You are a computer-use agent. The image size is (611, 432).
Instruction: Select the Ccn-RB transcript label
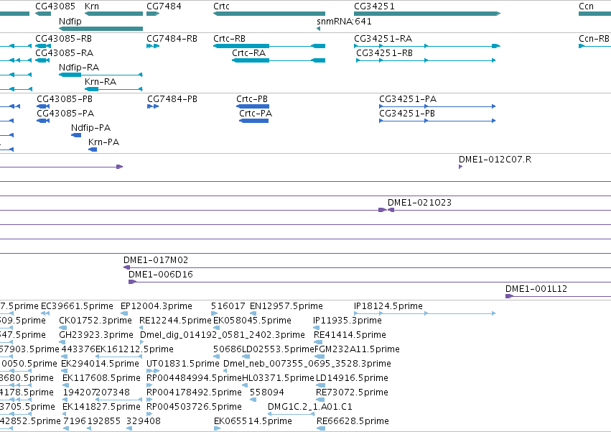[594, 39]
